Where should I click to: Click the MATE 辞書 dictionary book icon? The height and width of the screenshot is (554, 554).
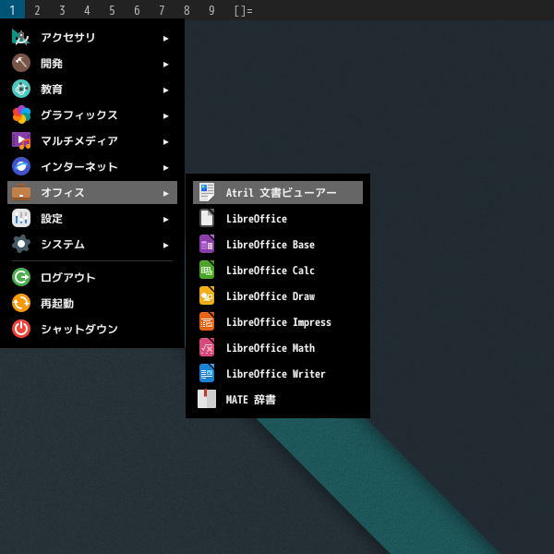[x=207, y=399]
